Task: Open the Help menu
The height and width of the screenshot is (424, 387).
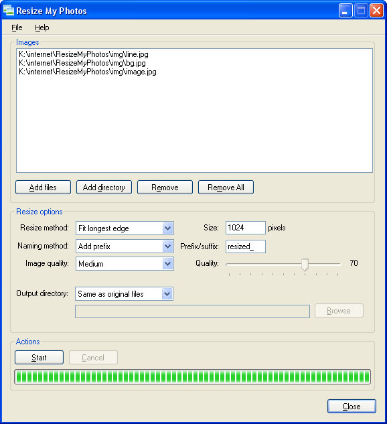Action: tap(42, 27)
